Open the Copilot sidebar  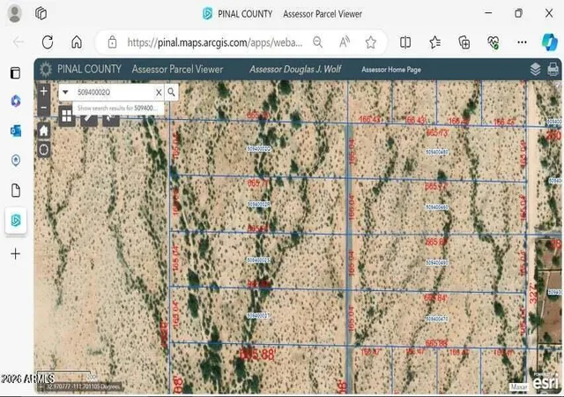click(x=550, y=41)
